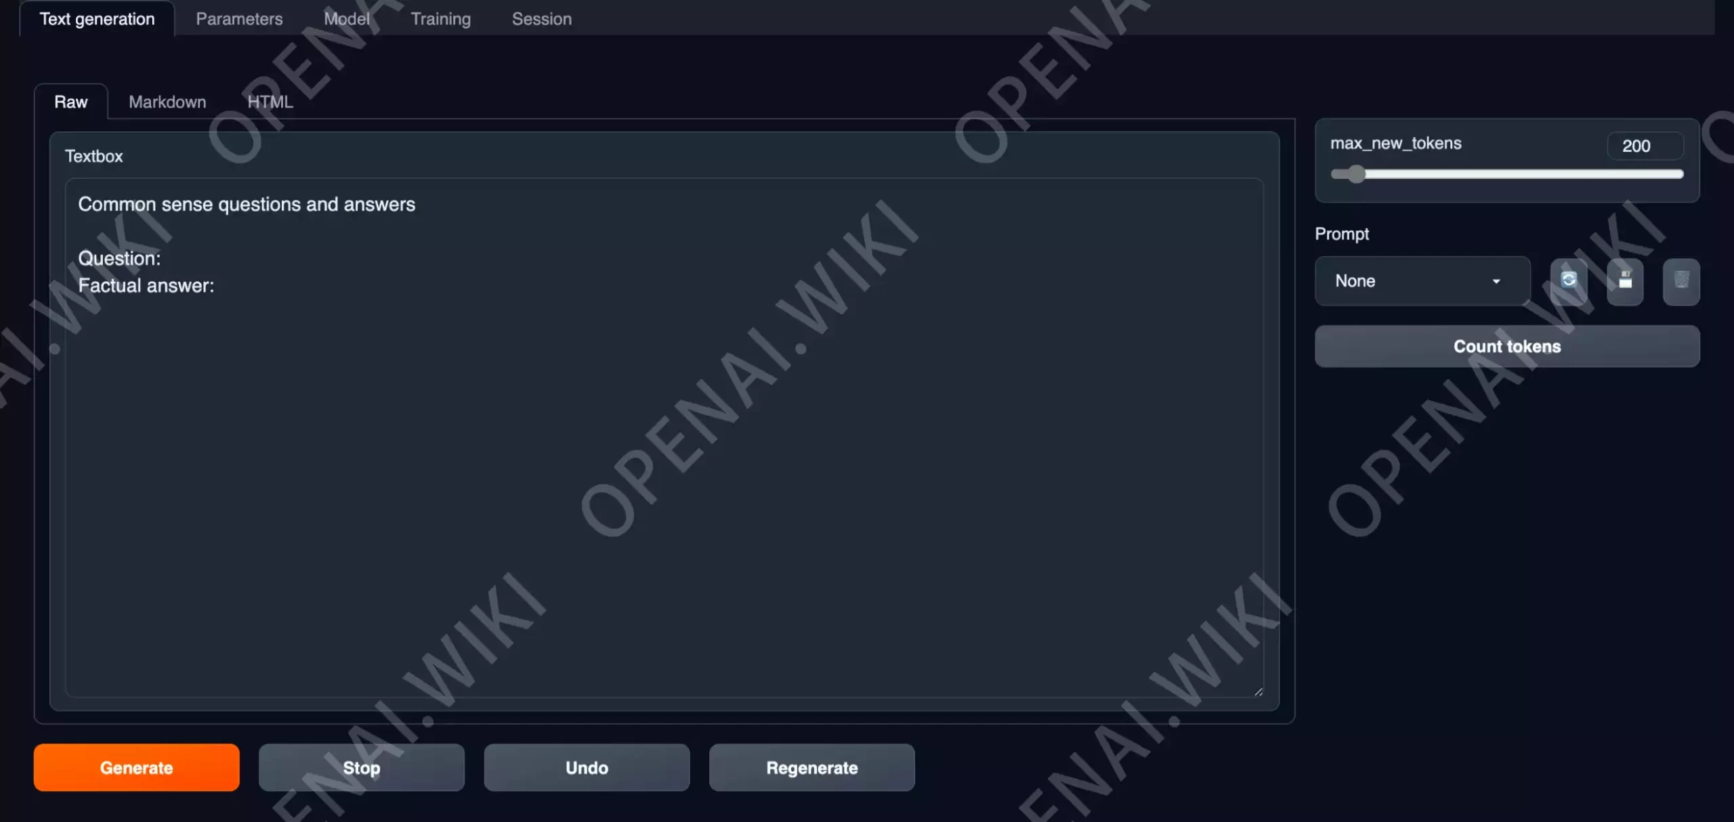Click the Text generation tab
The image size is (1734, 822).
98,19
